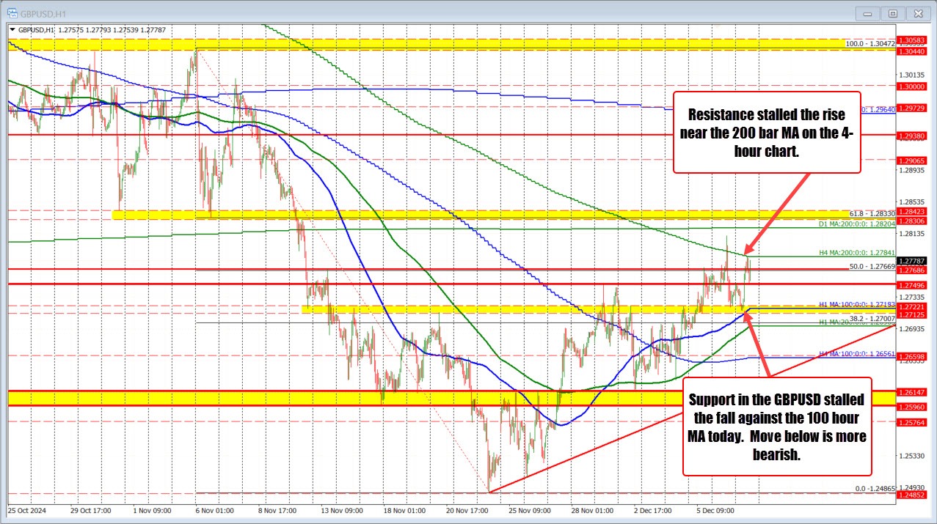Select the current price label 1.27787

[x=913, y=260]
